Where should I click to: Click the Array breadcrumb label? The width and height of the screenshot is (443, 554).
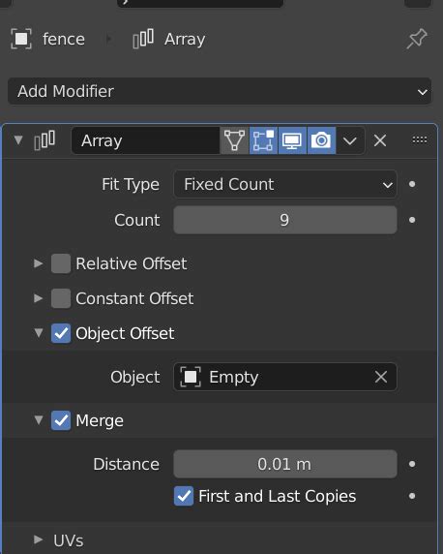point(185,39)
